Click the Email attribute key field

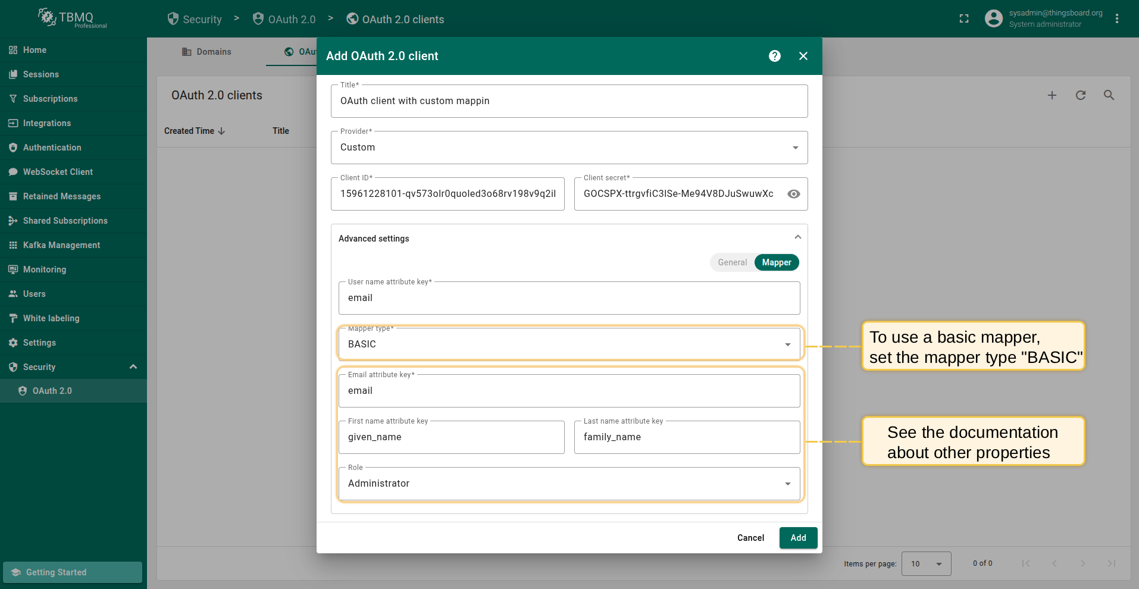click(x=569, y=391)
